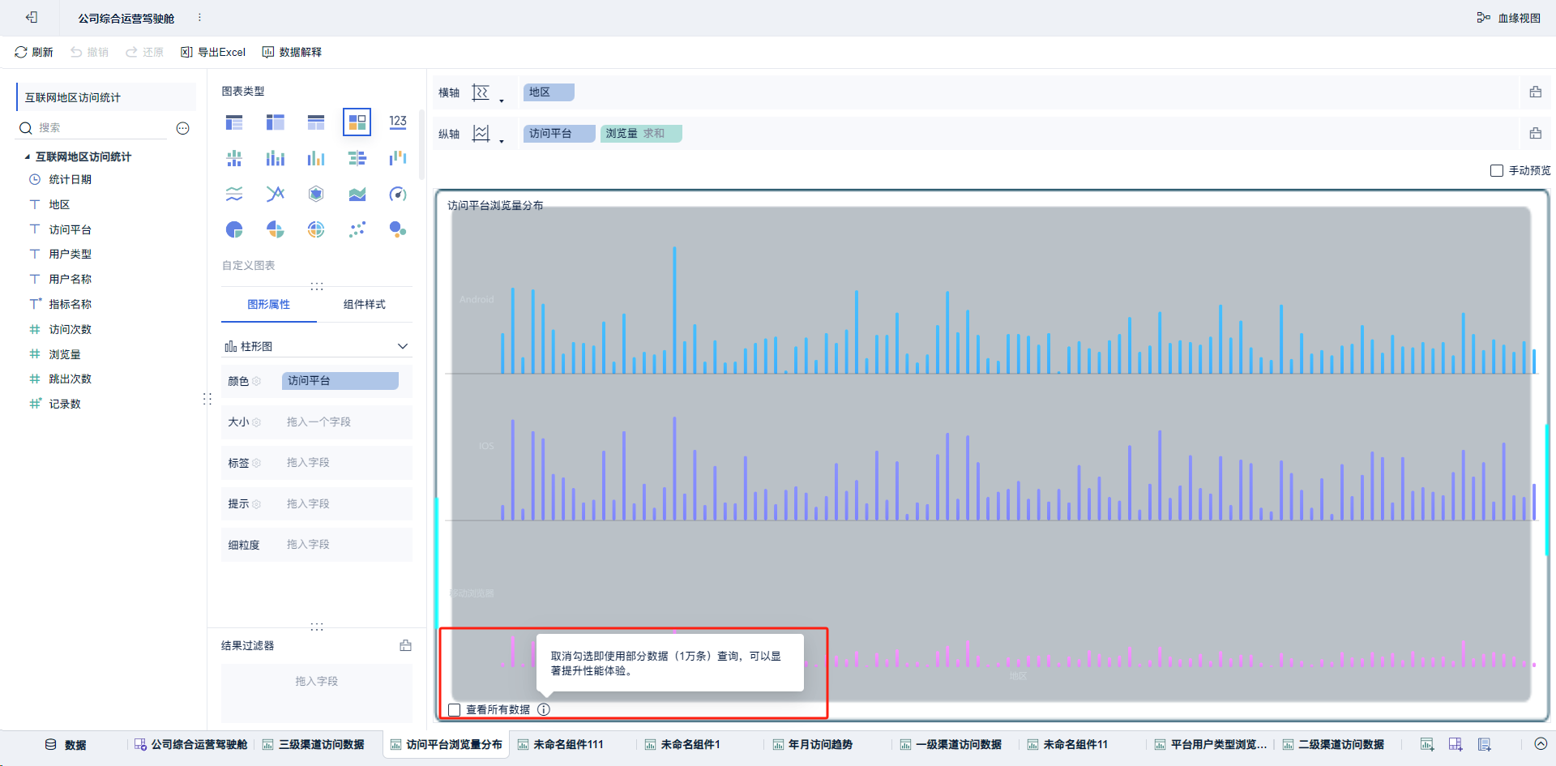The height and width of the screenshot is (766, 1556).
Task: Select the group table chart type
Action: tap(234, 122)
